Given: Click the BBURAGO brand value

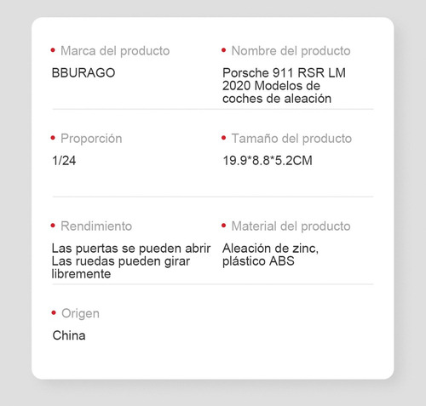Looking at the screenshot, I should pyautogui.click(x=83, y=73).
